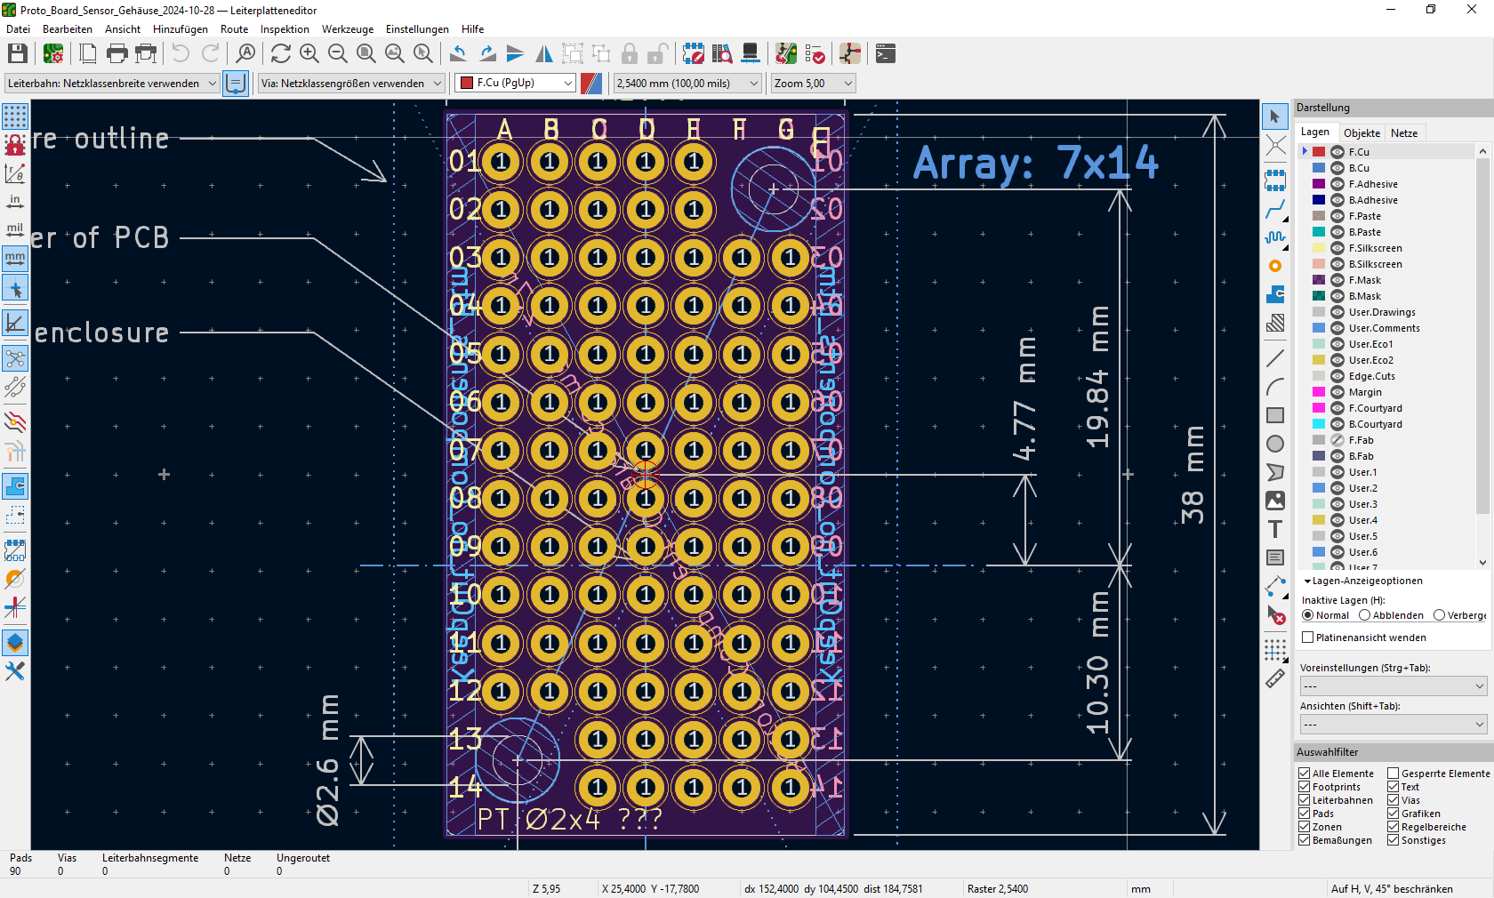Image resolution: width=1494 pixels, height=898 pixels.
Task: Select the Draw Arc tool
Action: (1275, 387)
